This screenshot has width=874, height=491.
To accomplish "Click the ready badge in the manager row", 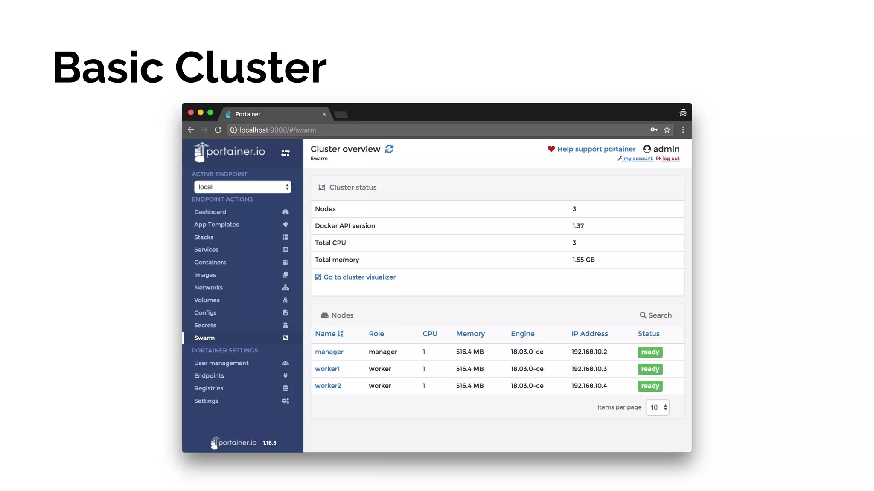I will (650, 352).
